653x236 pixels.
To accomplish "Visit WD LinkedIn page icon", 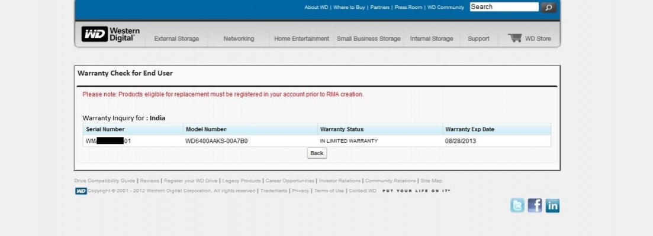I will click(x=552, y=205).
